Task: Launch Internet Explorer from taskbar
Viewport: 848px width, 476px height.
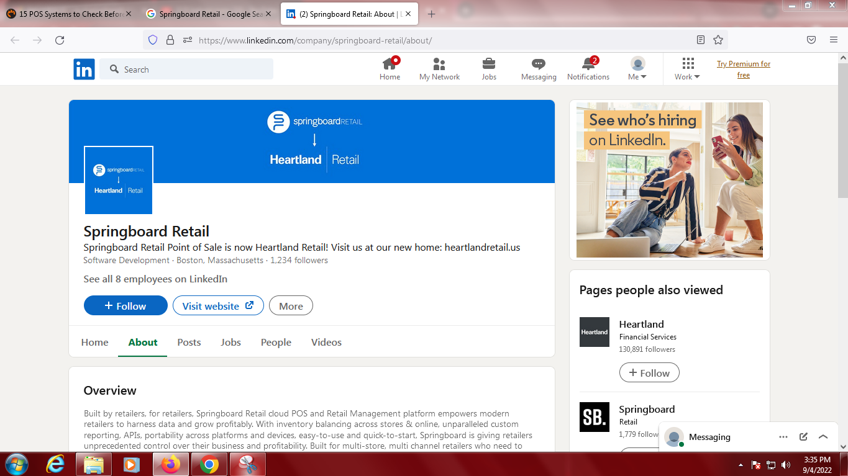Action: pyautogui.click(x=56, y=464)
